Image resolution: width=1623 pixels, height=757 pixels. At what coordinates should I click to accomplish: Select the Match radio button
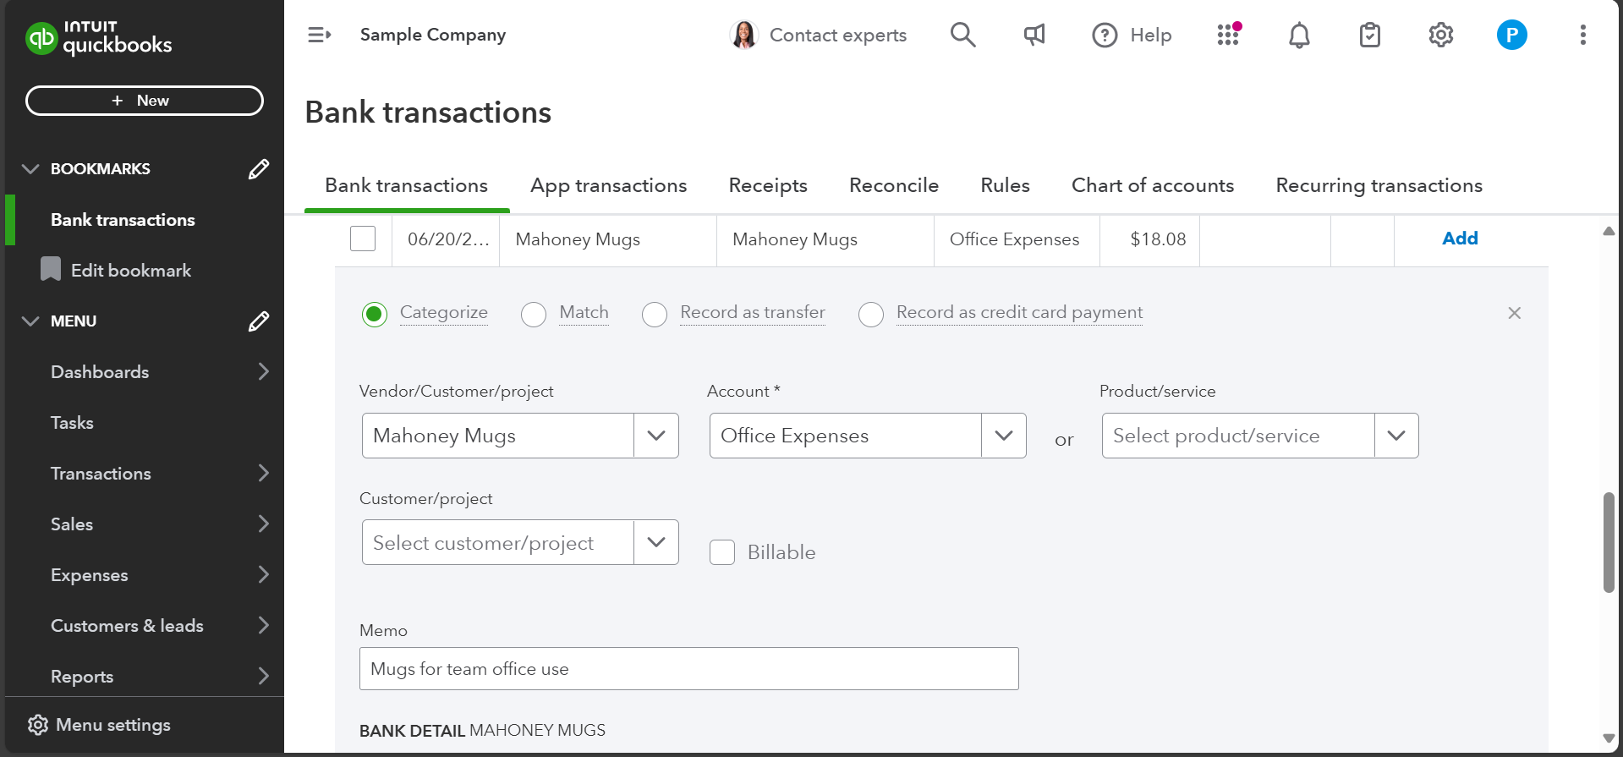534,314
